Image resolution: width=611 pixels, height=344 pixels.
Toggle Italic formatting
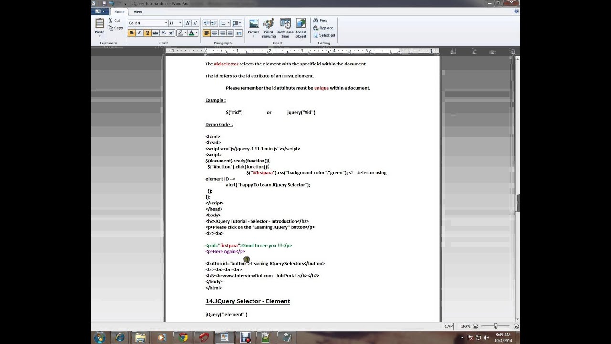click(x=139, y=33)
